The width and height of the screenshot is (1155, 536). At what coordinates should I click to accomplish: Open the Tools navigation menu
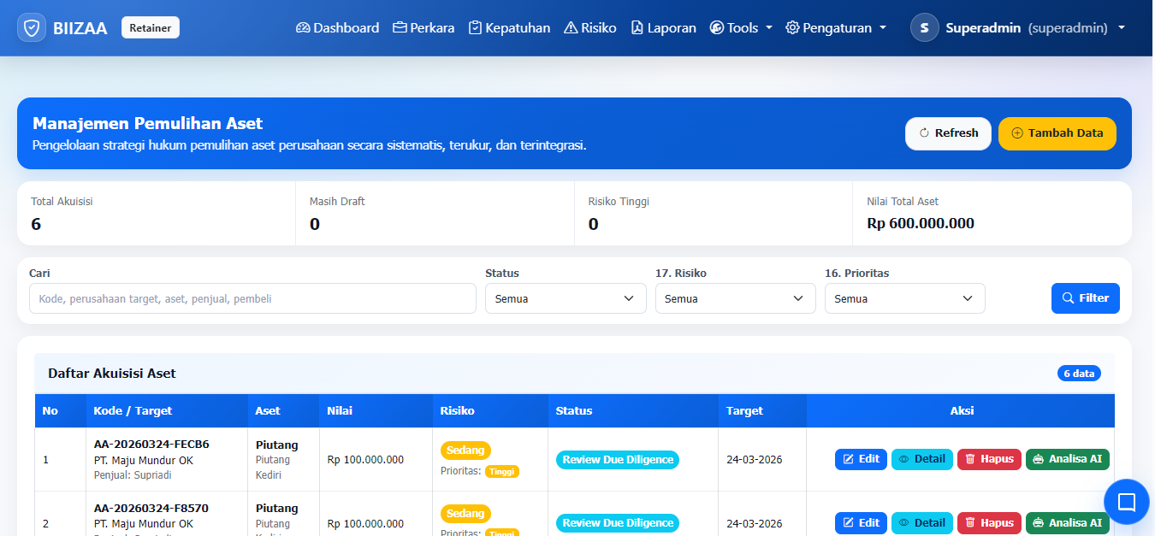(x=741, y=27)
